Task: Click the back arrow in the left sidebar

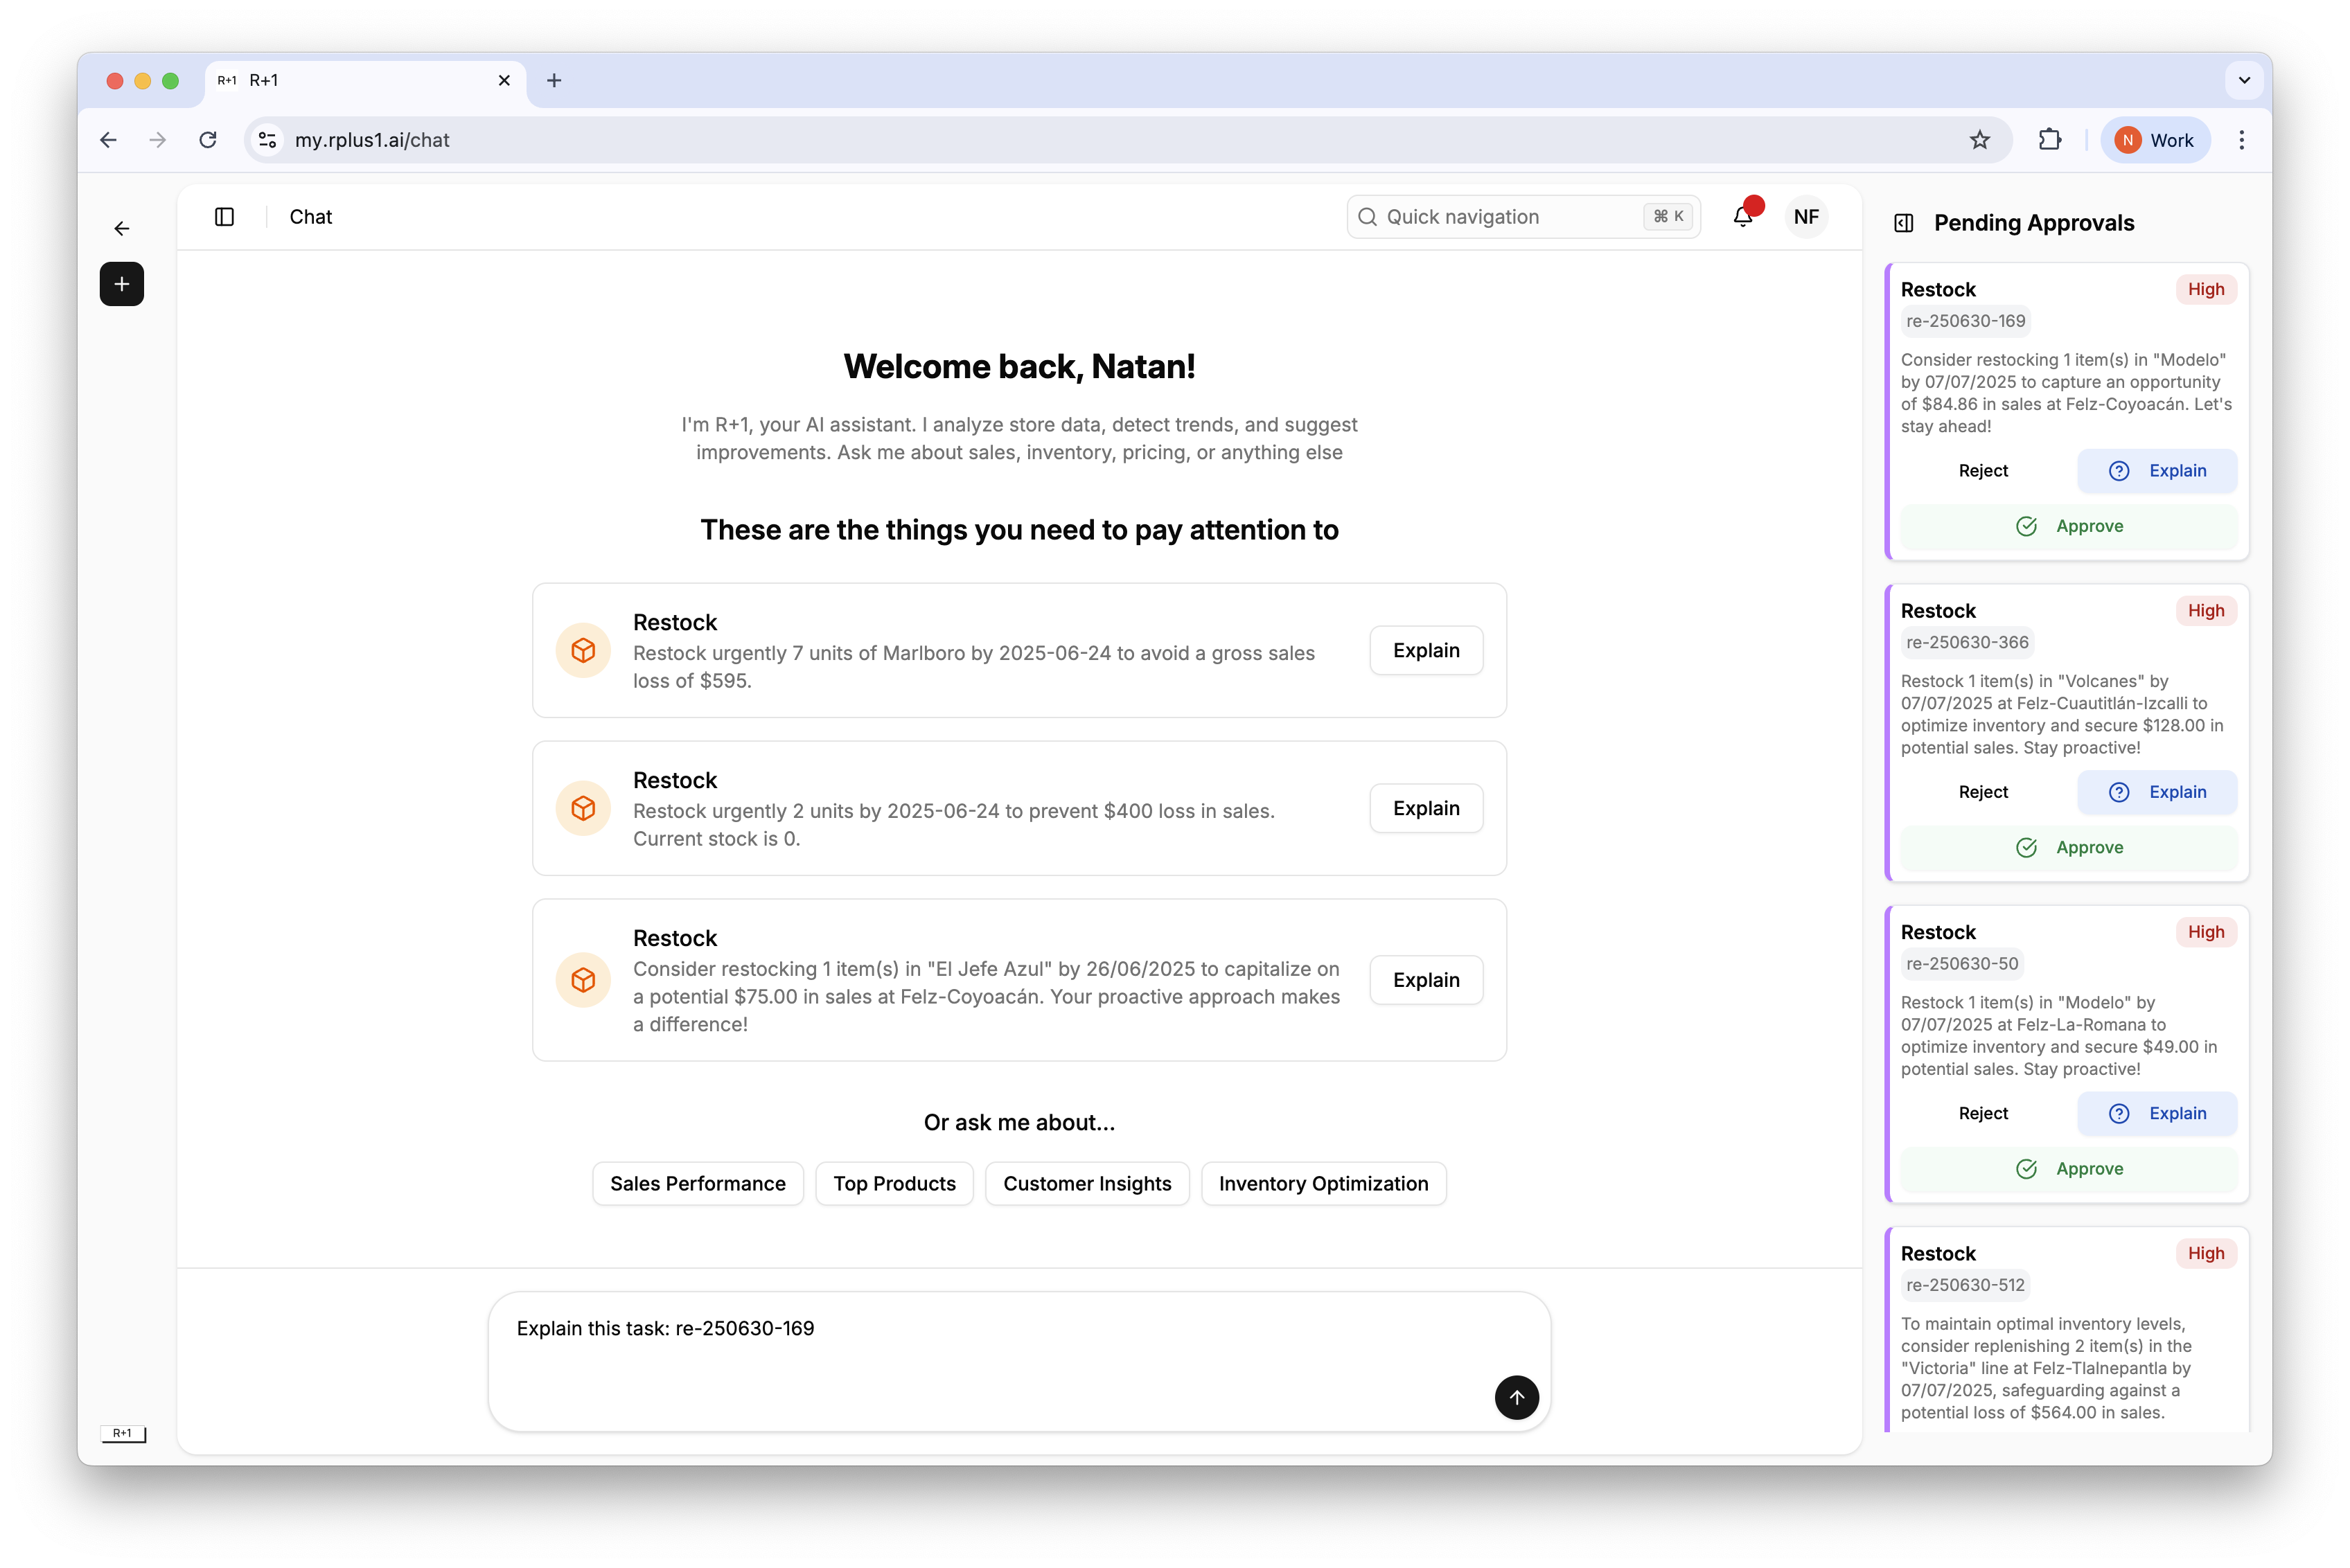Action: 122,229
